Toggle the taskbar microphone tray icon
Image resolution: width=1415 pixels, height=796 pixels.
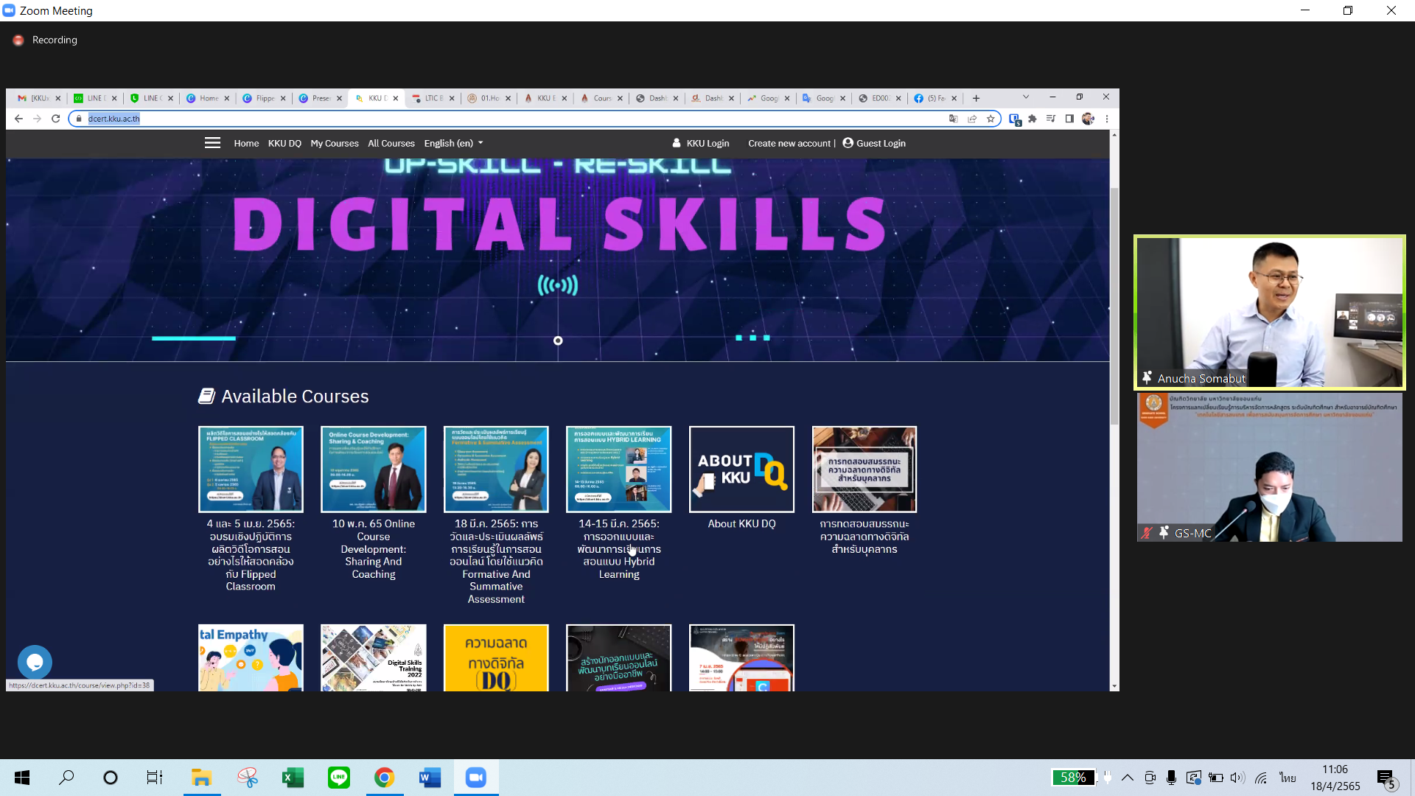point(1171,778)
